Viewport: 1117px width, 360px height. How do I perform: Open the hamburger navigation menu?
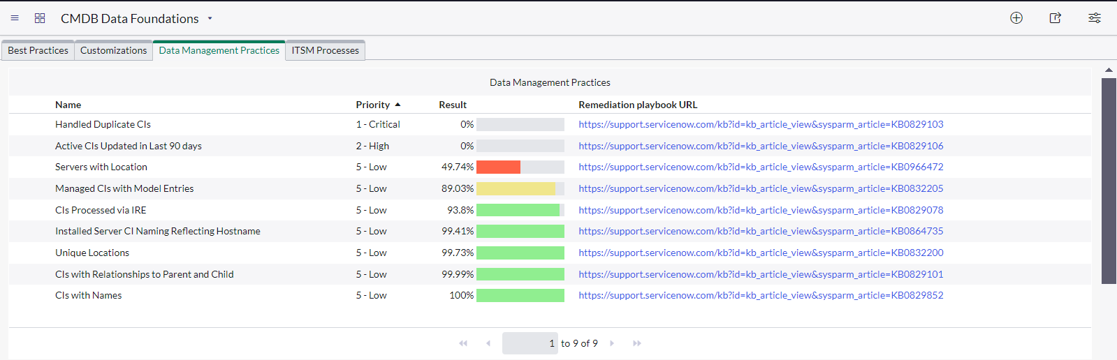[15, 18]
